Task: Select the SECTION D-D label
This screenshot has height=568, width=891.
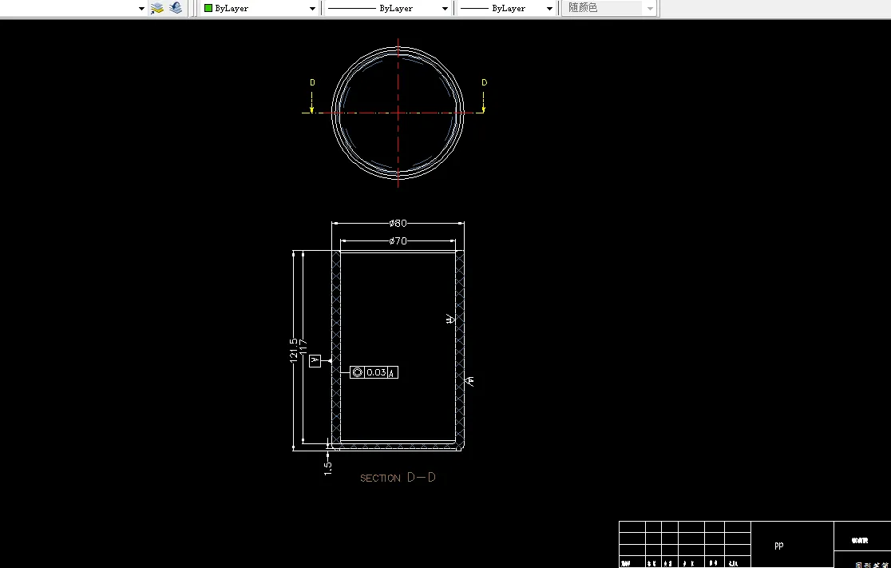Action: click(398, 478)
